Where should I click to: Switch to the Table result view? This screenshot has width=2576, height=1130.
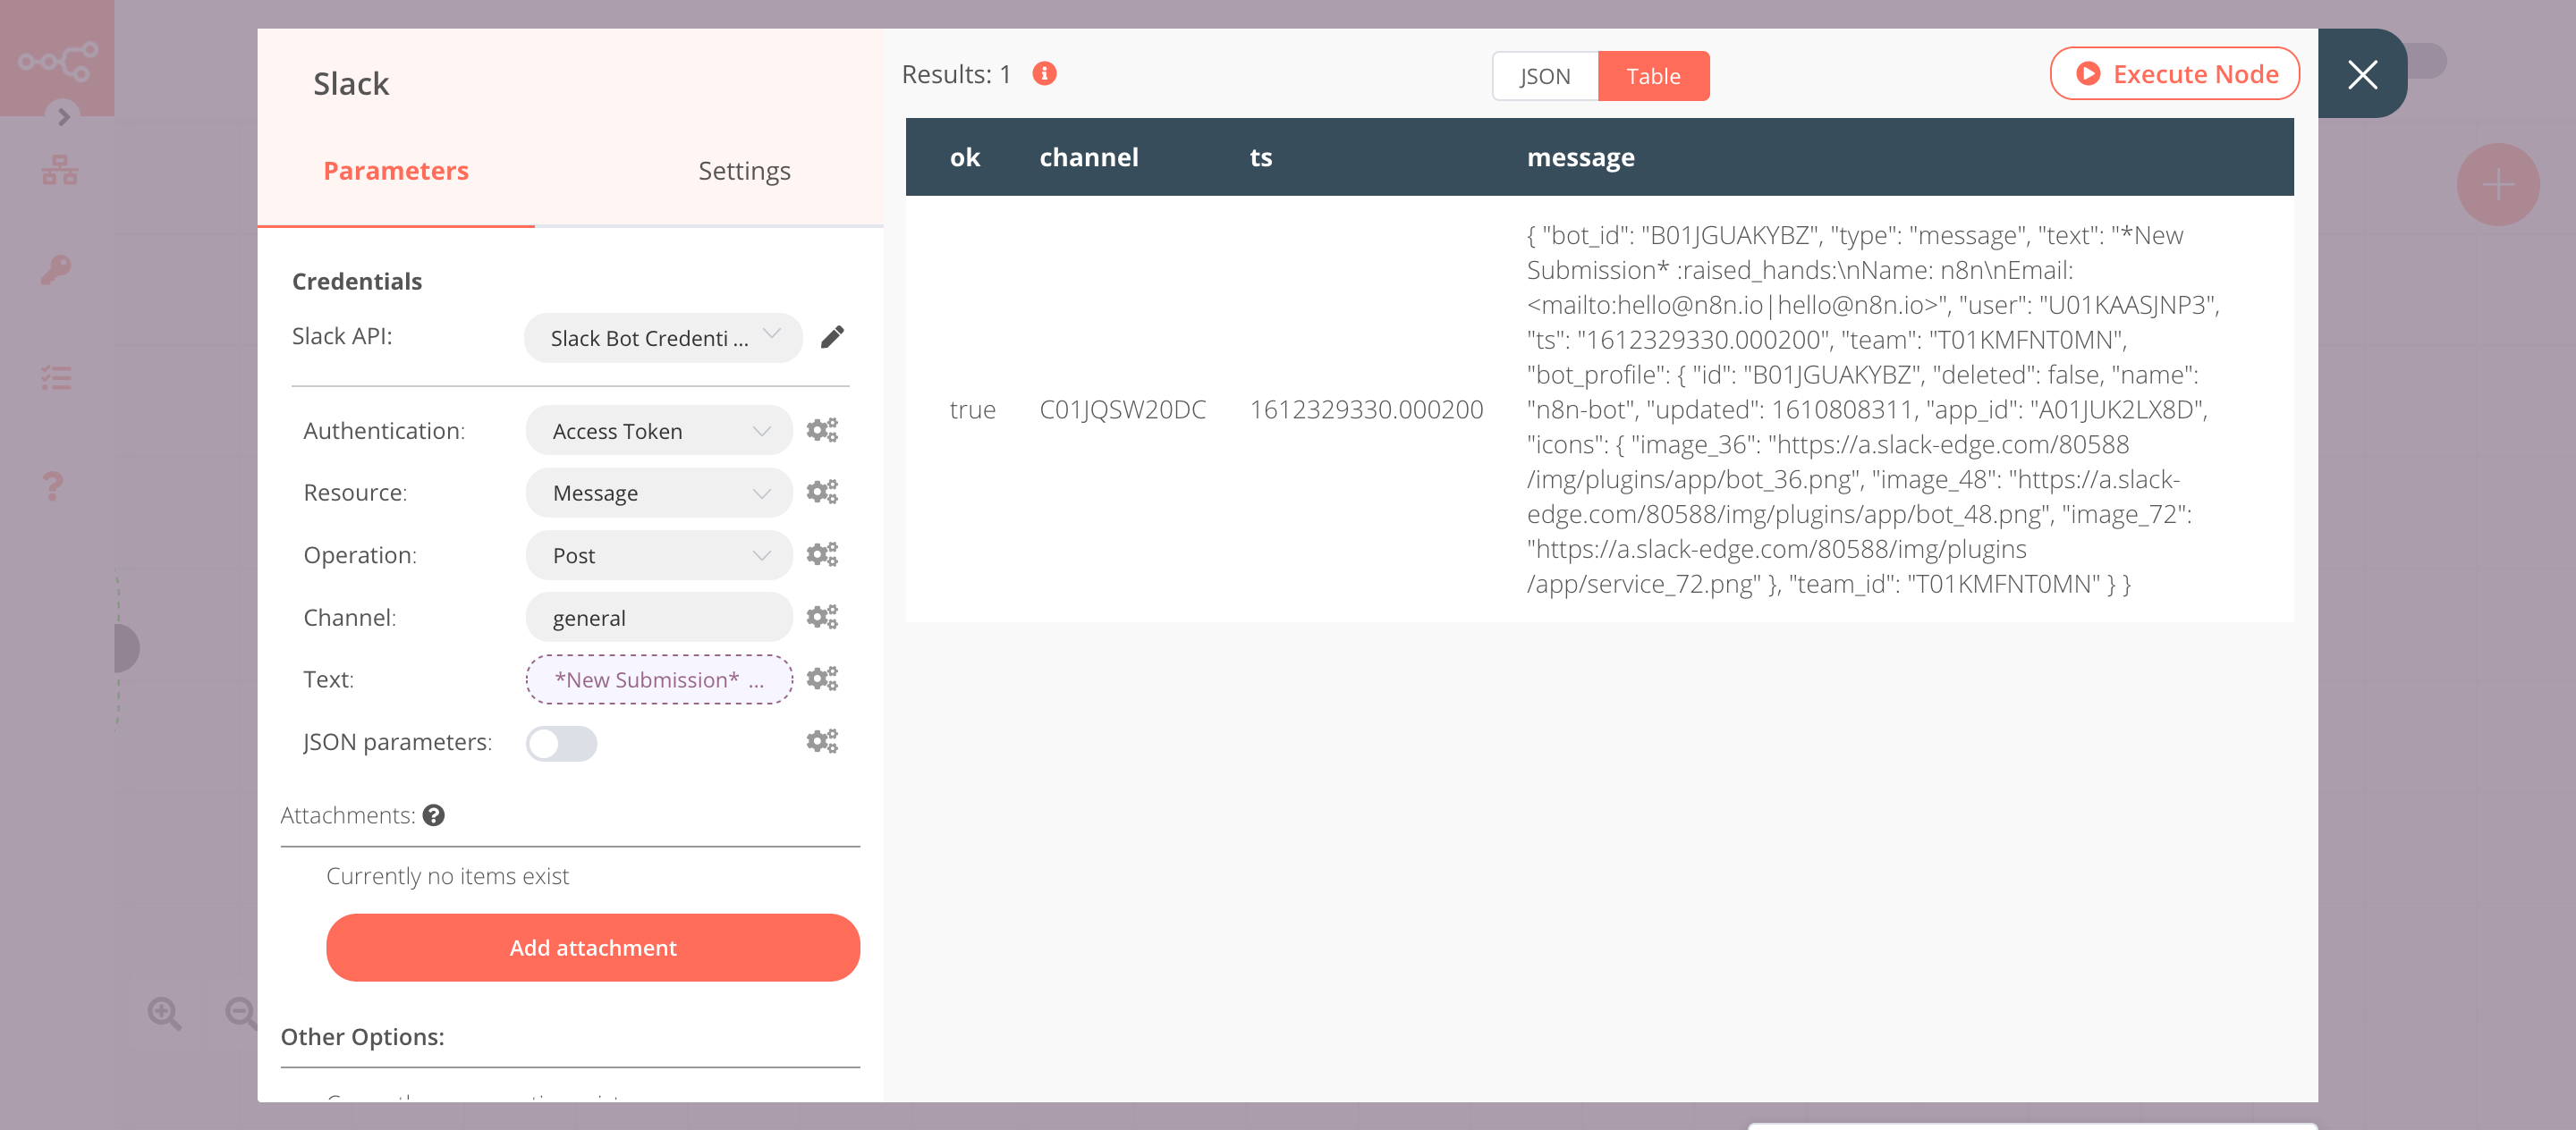(x=1651, y=76)
